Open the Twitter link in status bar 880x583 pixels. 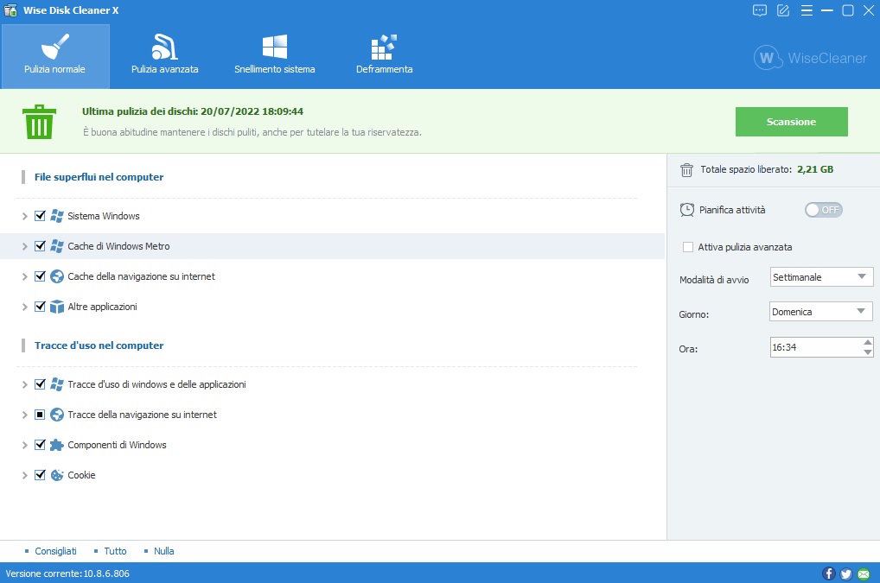pos(845,573)
